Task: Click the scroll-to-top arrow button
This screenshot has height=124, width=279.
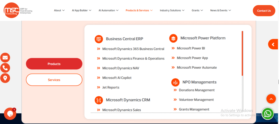Action: pyautogui.click(x=271, y=99)
